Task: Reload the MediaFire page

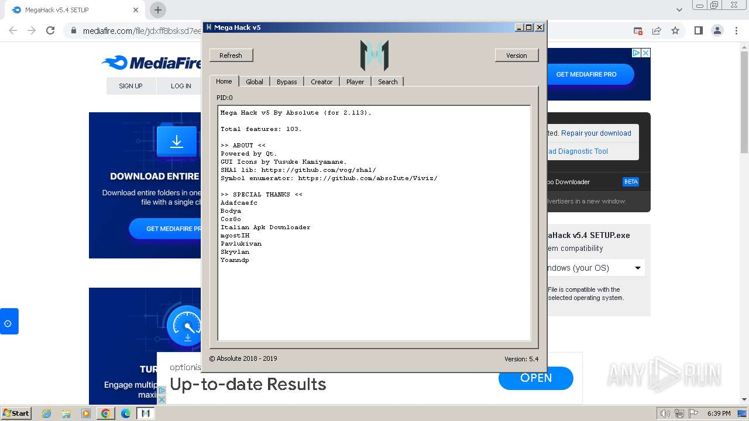Action: pos(50,30)
